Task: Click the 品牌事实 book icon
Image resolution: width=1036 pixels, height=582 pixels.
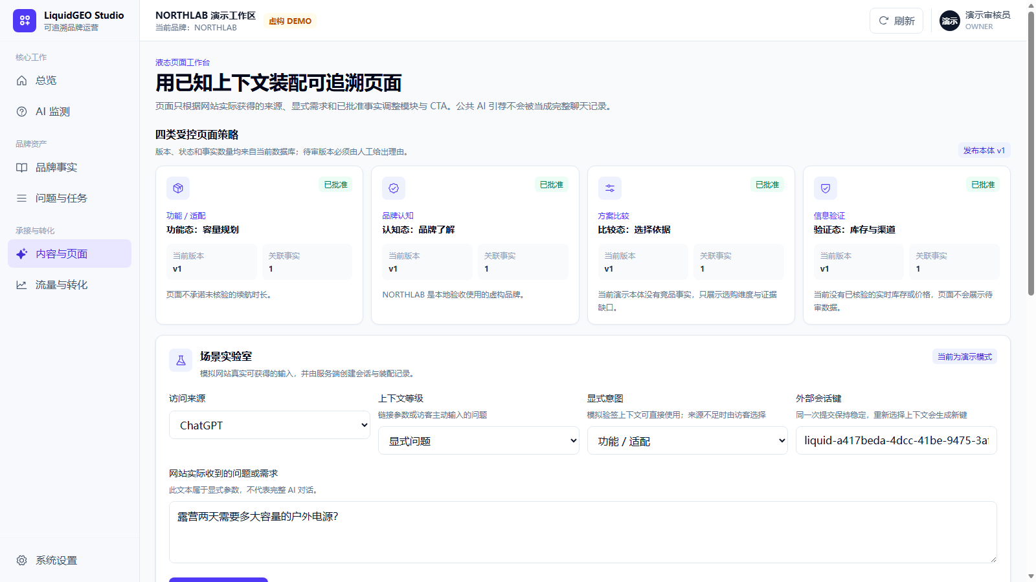Action: pos(21,167)
